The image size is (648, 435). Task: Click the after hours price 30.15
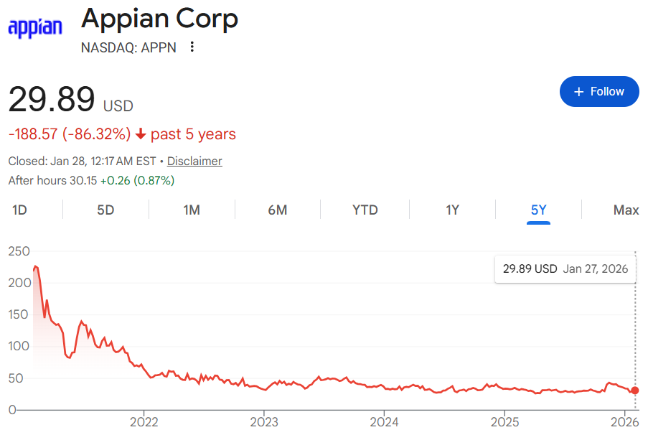click(82, 180)
